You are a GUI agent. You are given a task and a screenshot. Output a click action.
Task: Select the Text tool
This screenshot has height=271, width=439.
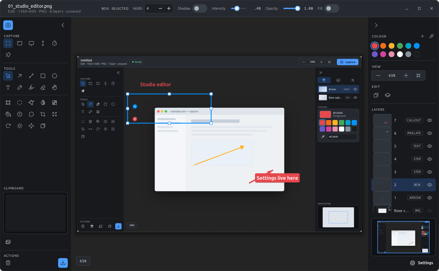[8, 87]
